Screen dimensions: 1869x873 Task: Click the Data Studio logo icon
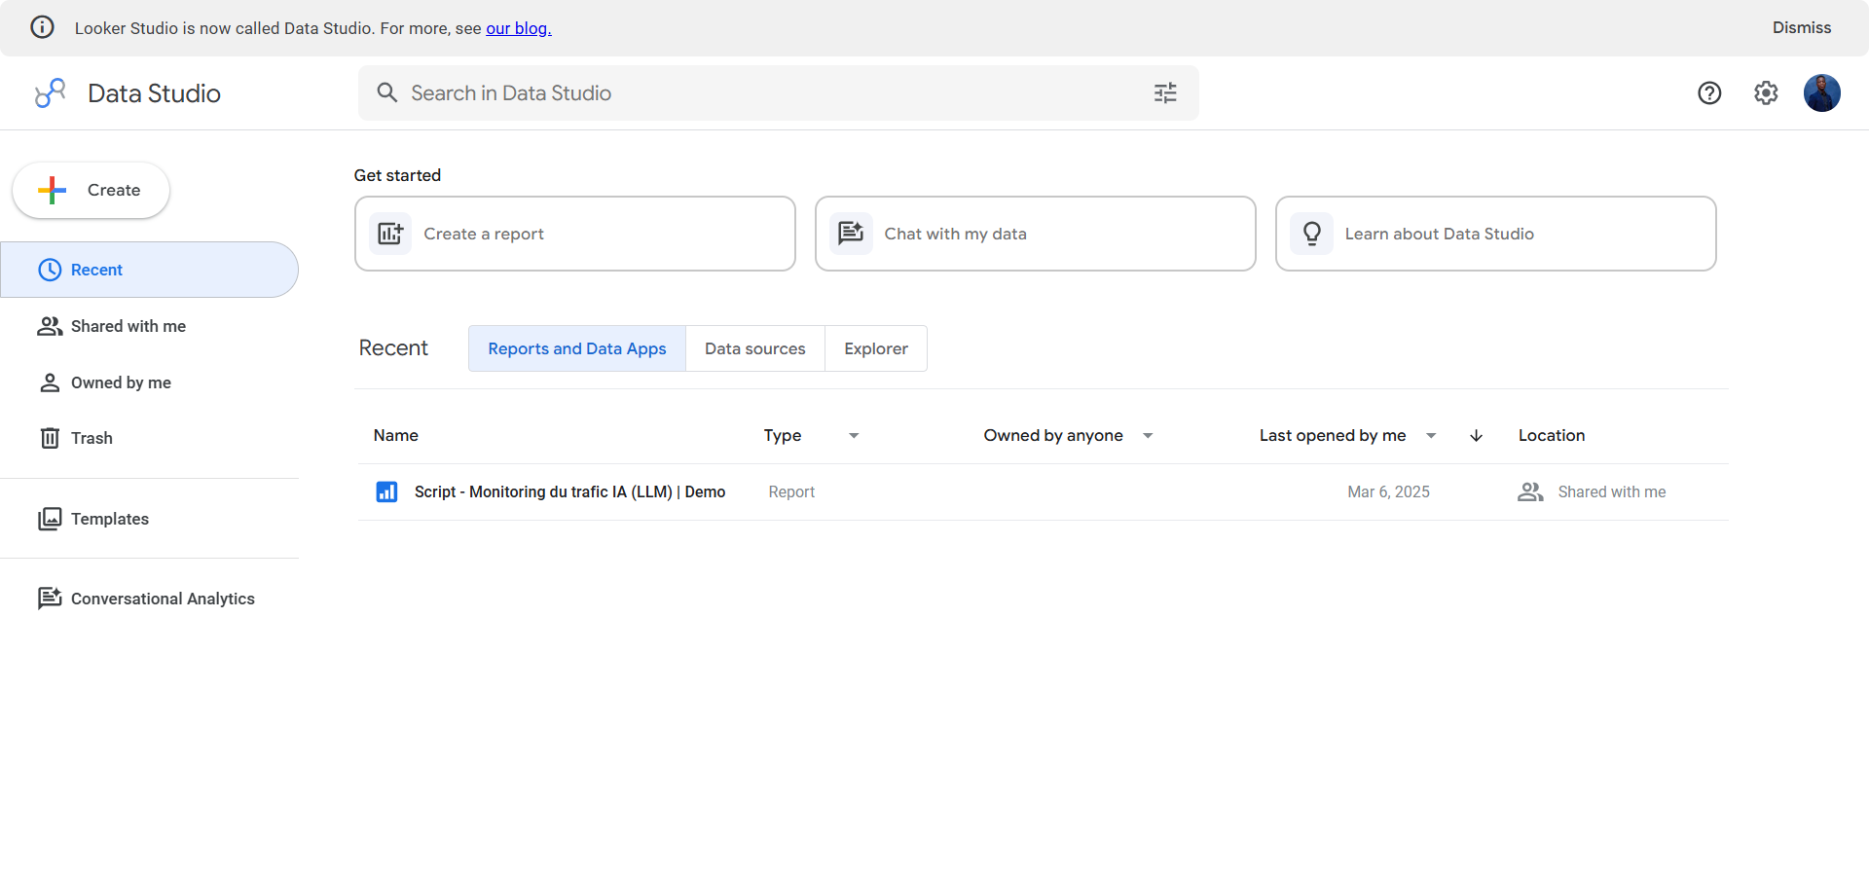coord(50,93)
